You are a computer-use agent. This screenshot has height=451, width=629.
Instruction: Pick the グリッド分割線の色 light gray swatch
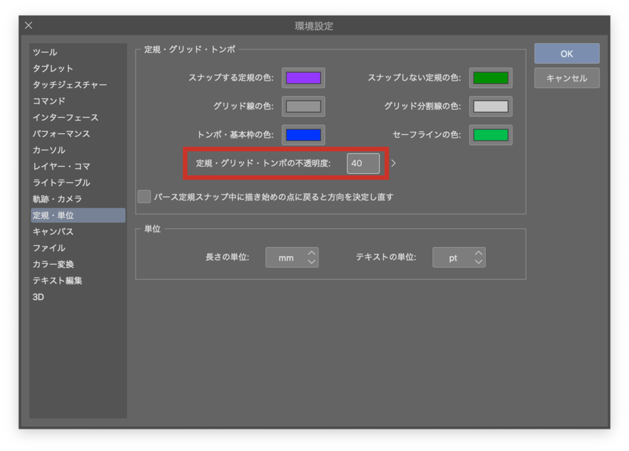pyautogui.click(x=491, y=106)
